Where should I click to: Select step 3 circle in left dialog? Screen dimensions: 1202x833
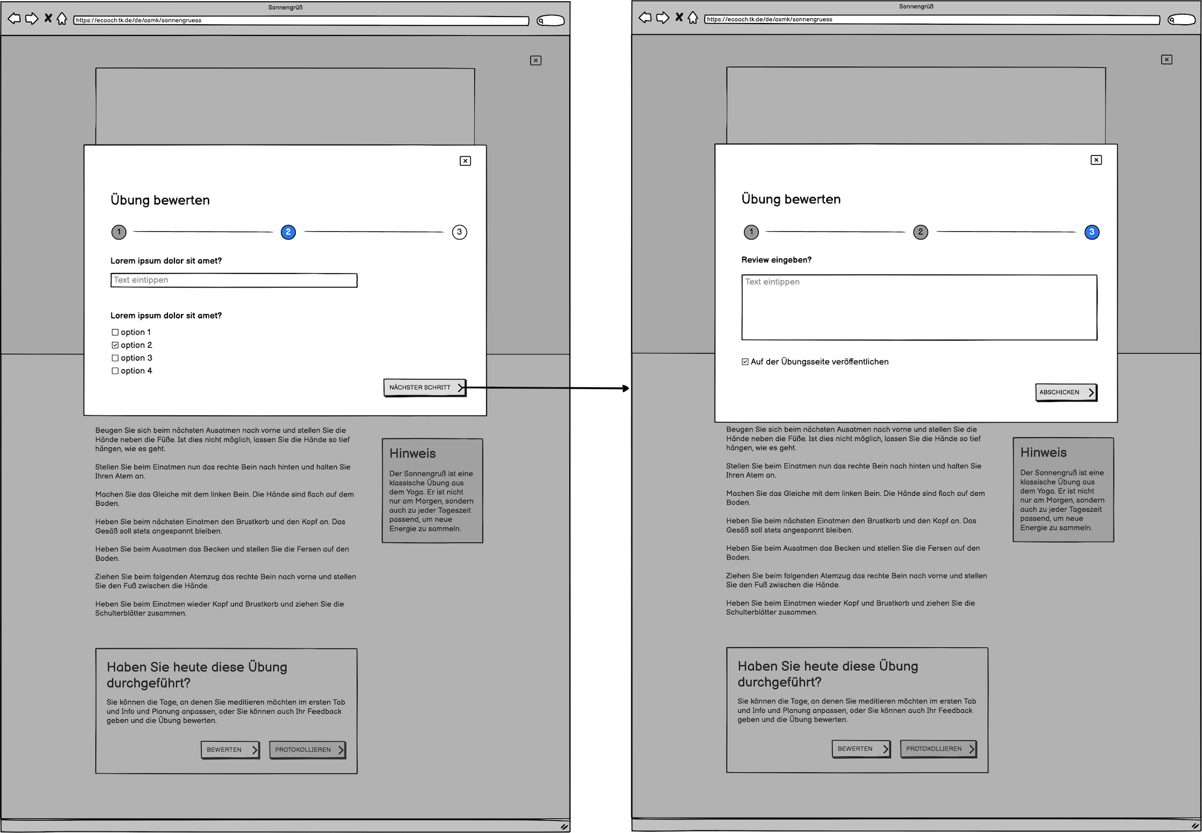point(460,232)
